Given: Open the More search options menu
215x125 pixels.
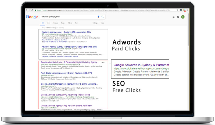Looking at the screenshot, I should tap(77, 23).
